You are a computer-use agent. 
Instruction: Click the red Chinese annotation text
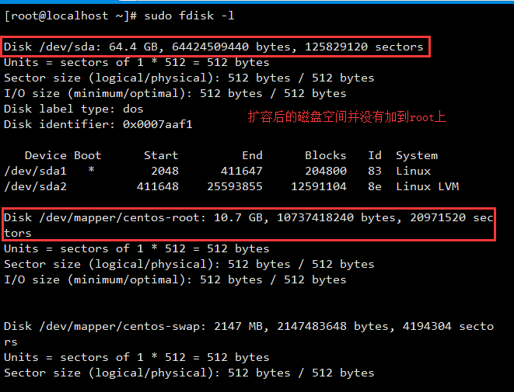point(347,116)
